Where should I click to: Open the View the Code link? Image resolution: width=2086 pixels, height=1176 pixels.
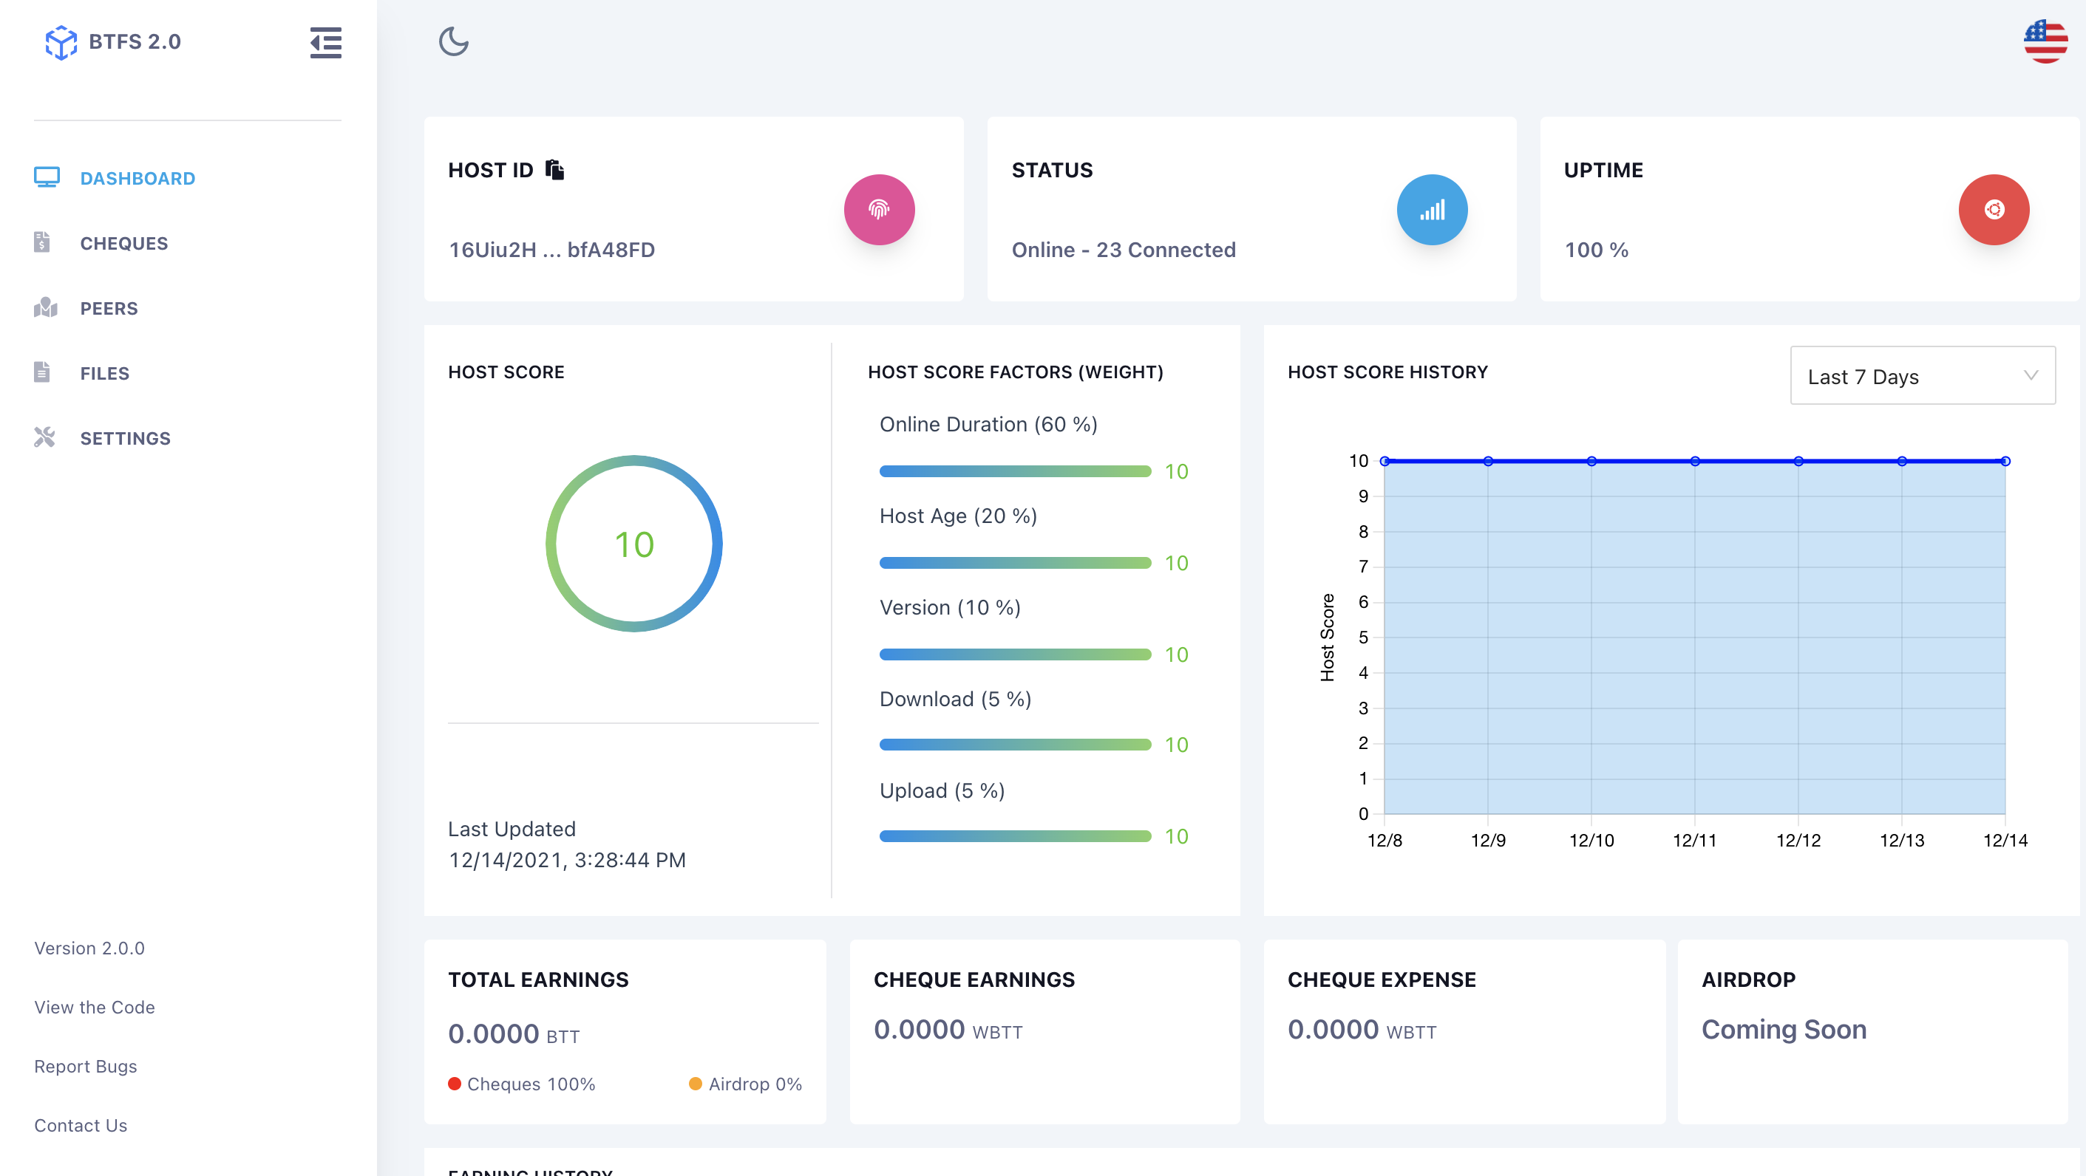point(94,1007)
